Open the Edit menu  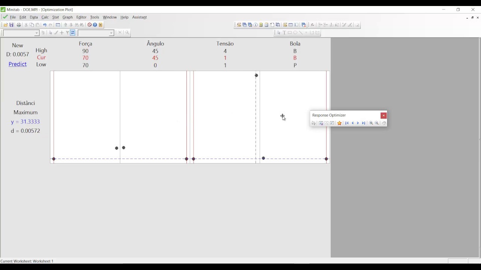(x=23, y=17)
